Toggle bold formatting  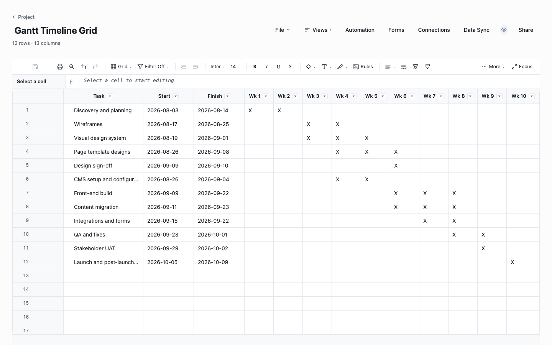pos(255,67)
